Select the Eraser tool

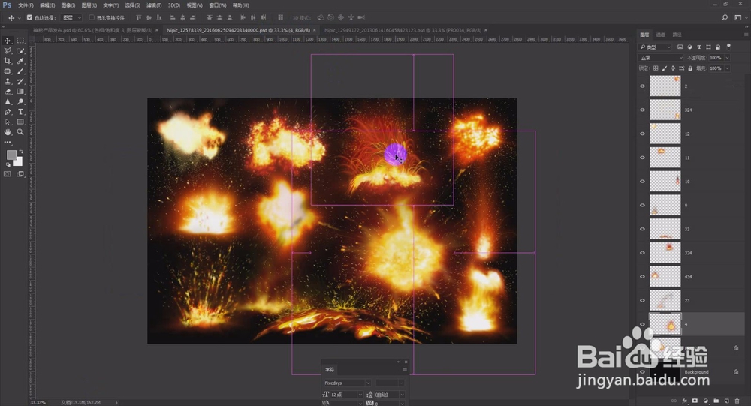click(8, 92)
